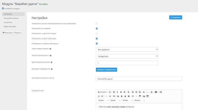Click "Выберите изображение" button

(106, 70)
